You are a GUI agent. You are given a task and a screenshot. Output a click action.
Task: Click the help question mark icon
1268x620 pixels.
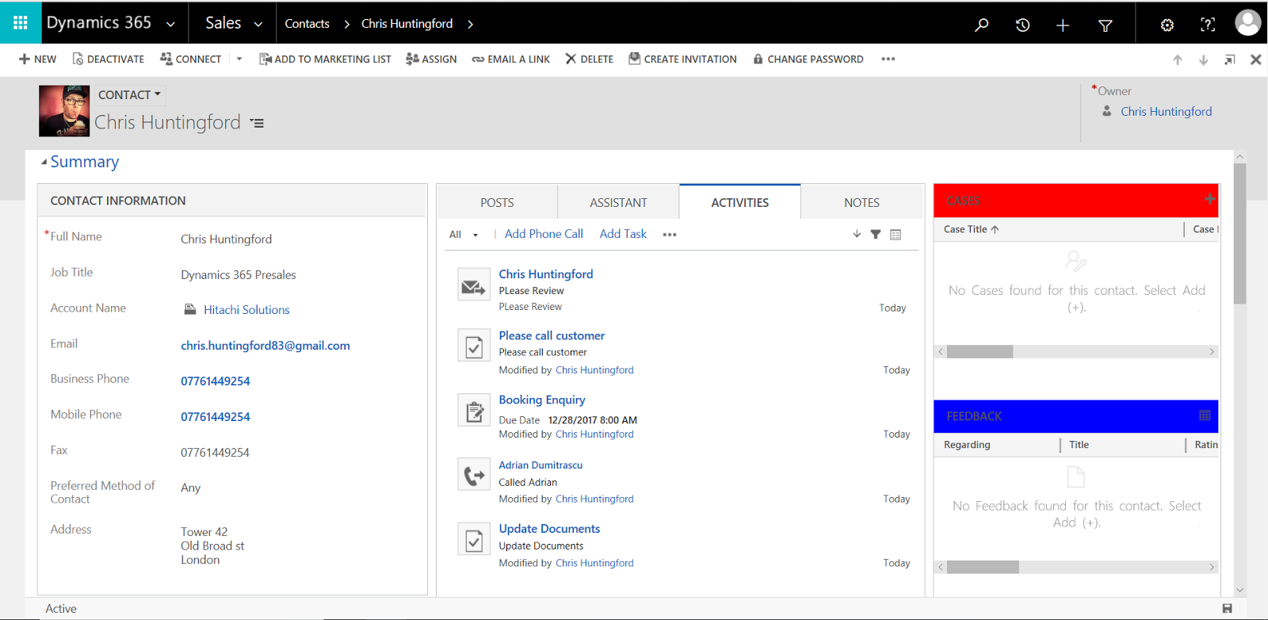tap(1208, 25)
